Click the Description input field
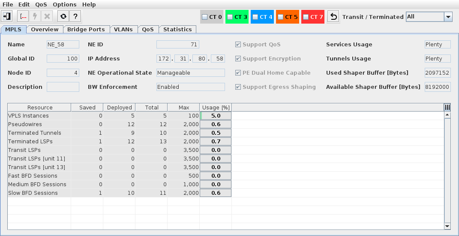 63,87
